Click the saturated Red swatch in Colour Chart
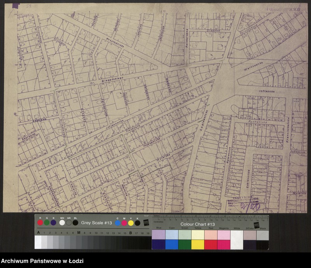The width and height of the screenshot is (311, 268). (210, 245)
